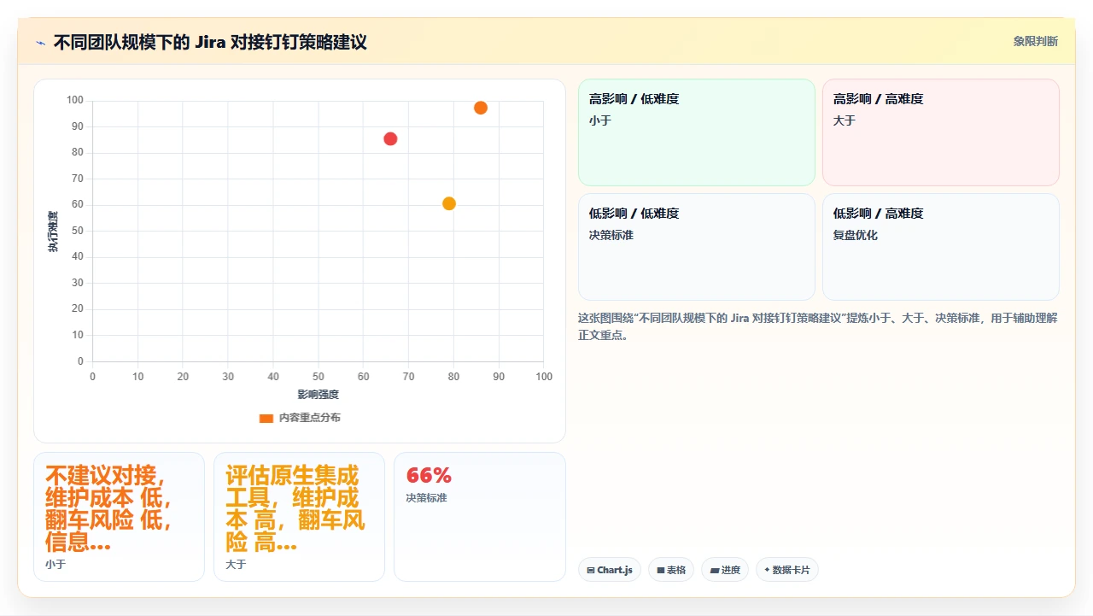Click the 66% value text
This screenshot has width=1093, height=616.
tap(429, 476)
